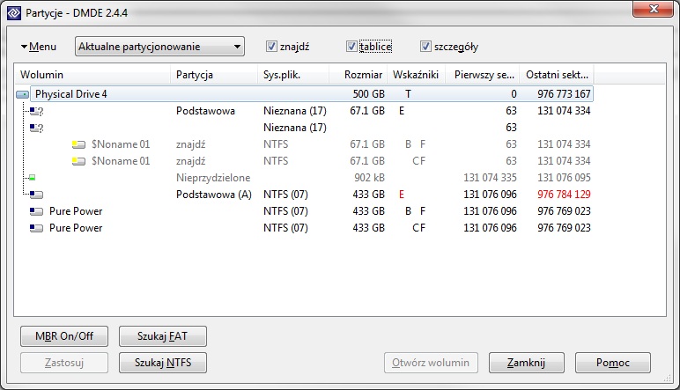680x390 pixels.
Task: Click the Ostatni sekt... column header
Action: click(558, 75)
